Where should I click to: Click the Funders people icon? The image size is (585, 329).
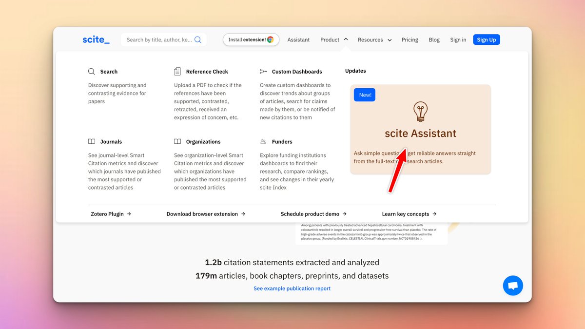click(x=263, y=141)
